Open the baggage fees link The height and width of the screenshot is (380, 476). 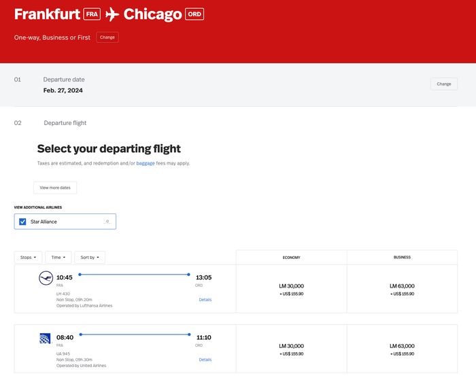pyautogui.click(x=146, y=163)
